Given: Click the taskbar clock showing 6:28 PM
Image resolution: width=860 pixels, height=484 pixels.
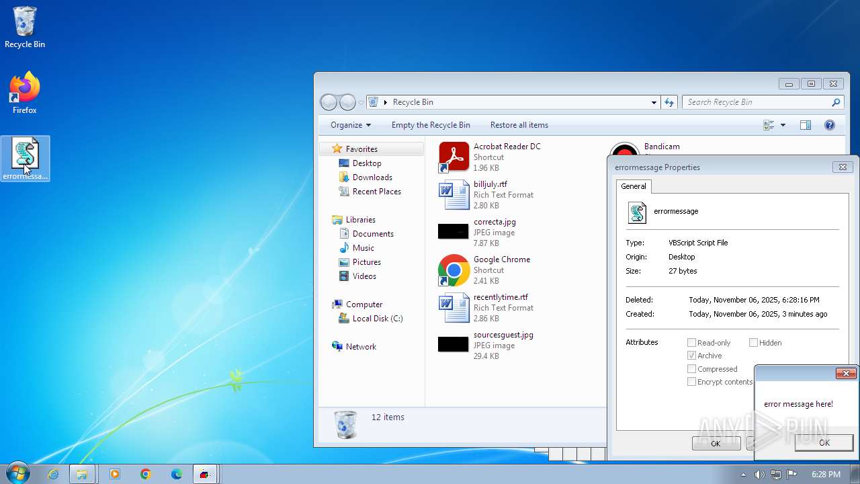Looking at the screenshot, I should point(826,474).
